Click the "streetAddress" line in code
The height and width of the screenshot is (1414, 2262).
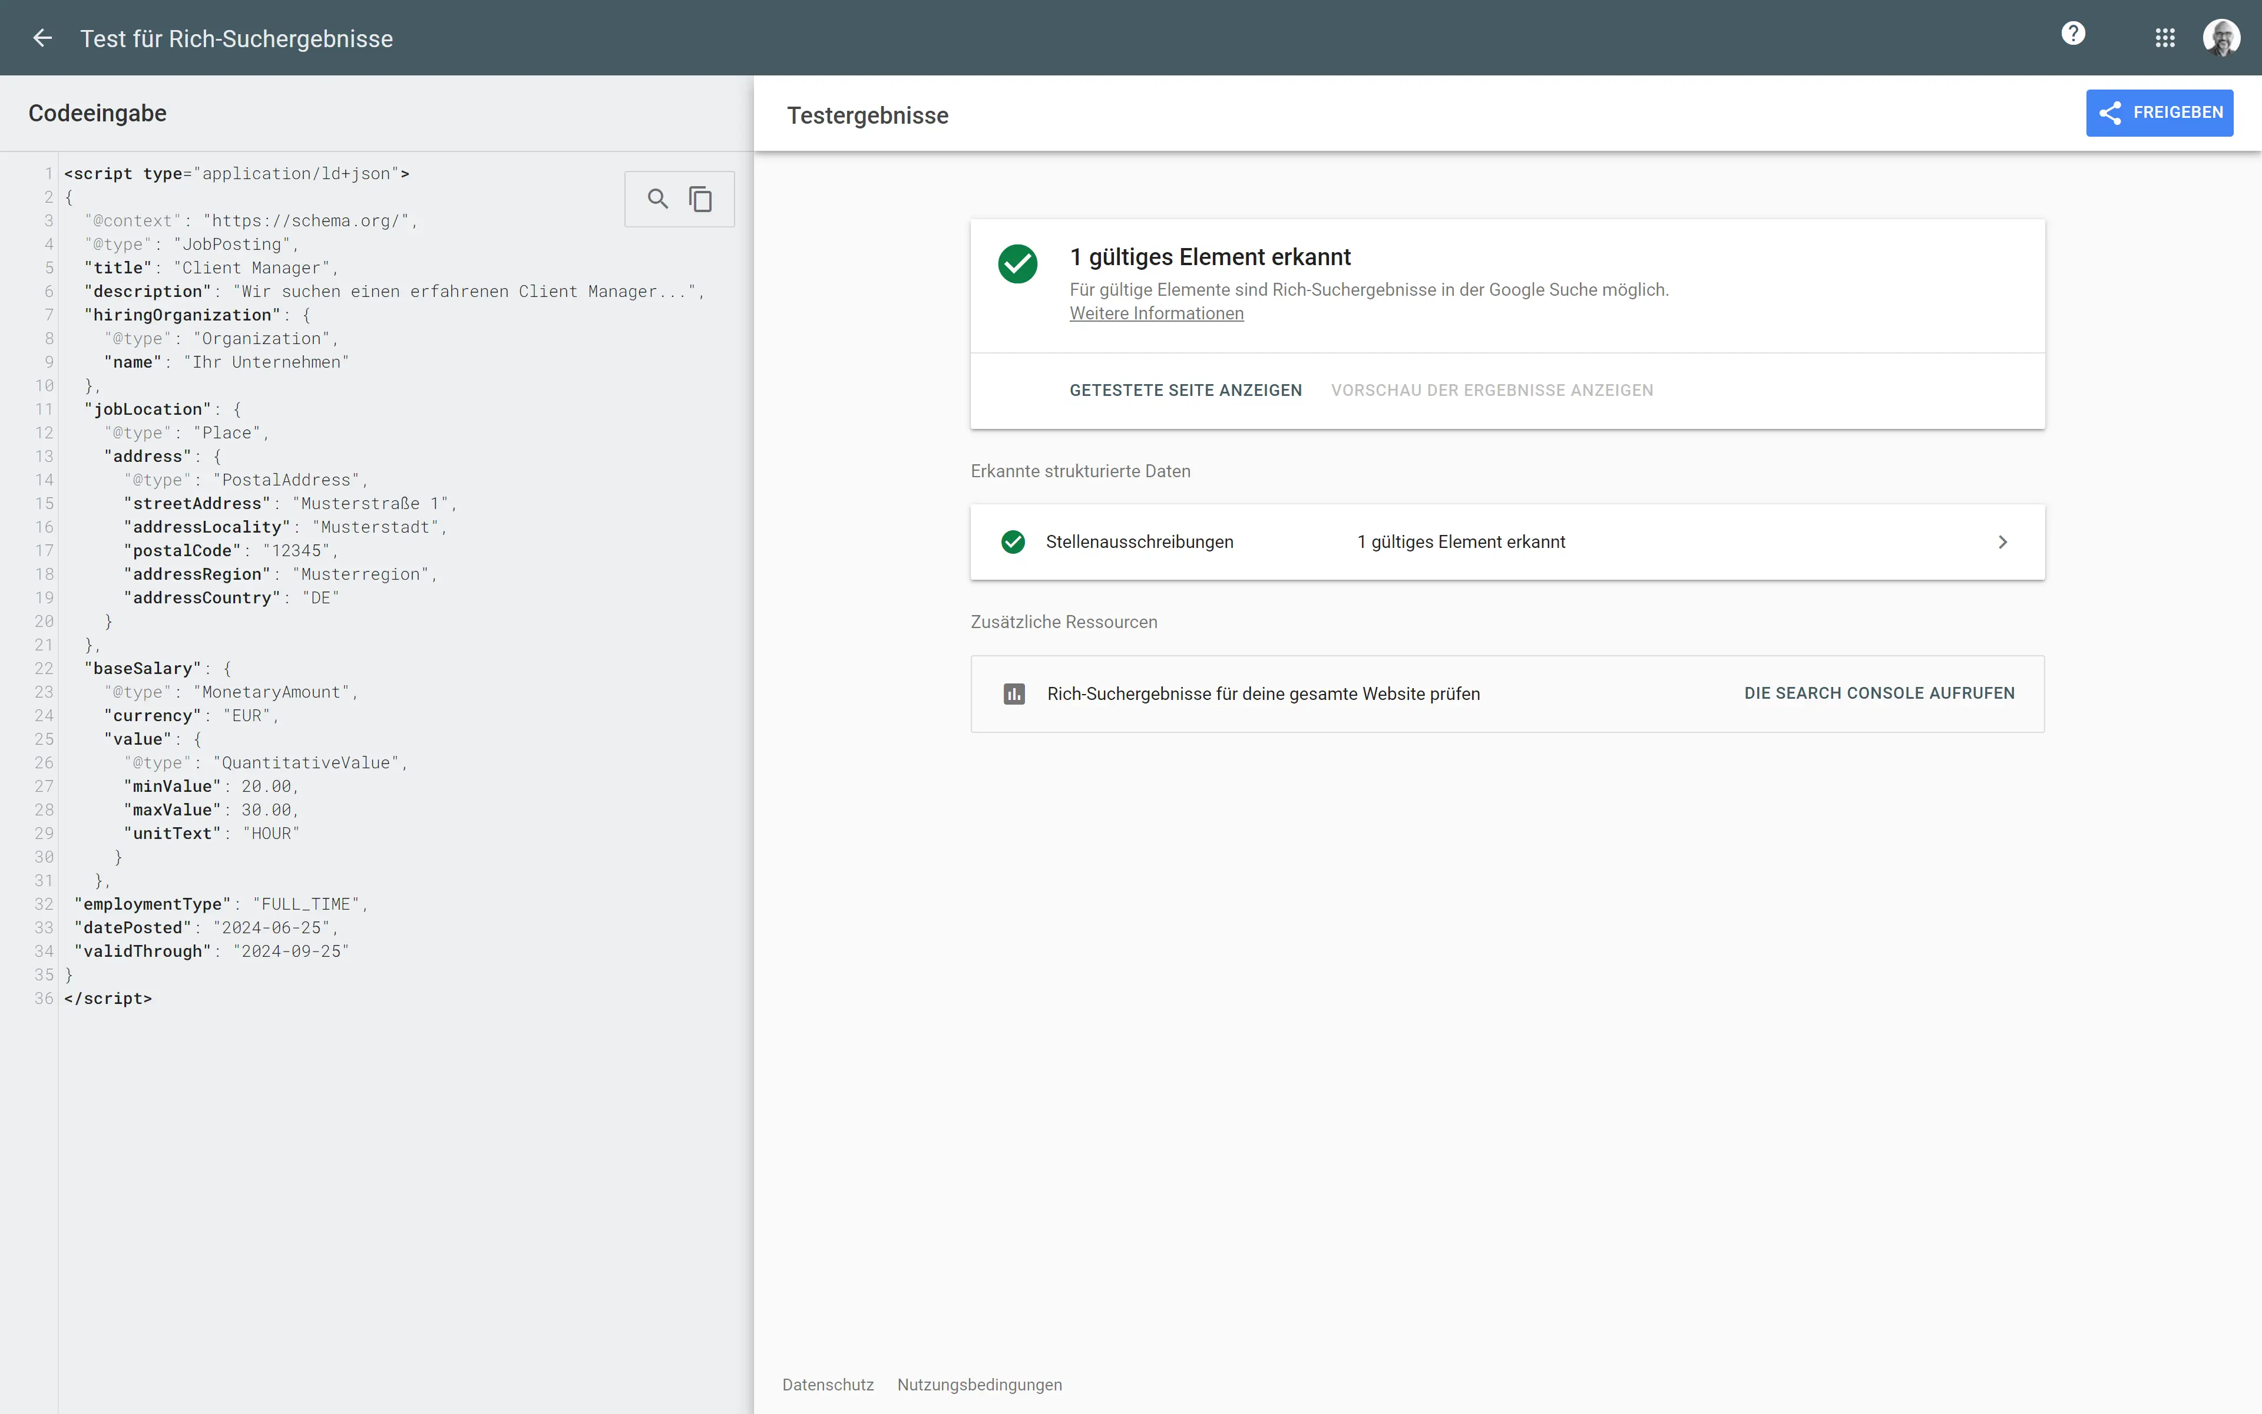pos(290,504)
